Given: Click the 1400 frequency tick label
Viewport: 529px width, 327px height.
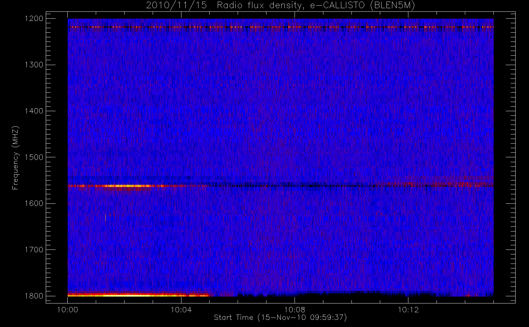Looking at the screenshot, I should [34, 111].
